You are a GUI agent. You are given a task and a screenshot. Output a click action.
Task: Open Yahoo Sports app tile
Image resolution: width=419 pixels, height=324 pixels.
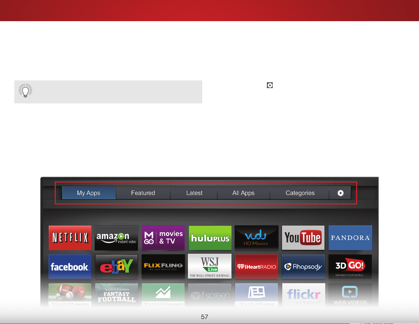[70, 295]
